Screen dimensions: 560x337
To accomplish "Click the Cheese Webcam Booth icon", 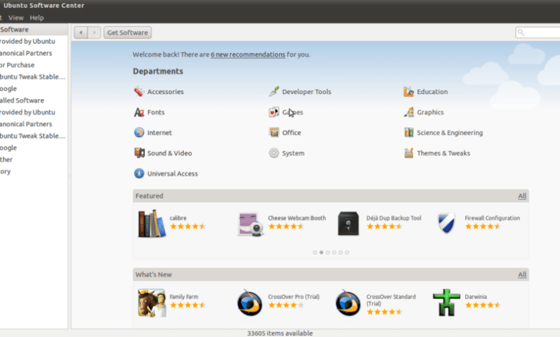I will click(x=251, y=224).
